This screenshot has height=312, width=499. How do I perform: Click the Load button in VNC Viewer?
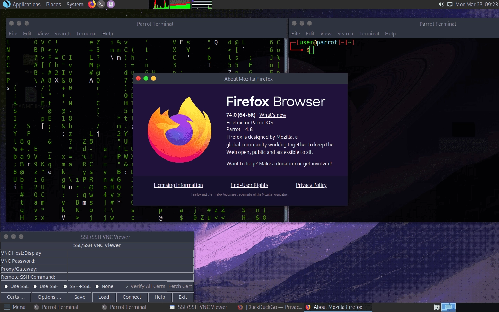[104, 297]
